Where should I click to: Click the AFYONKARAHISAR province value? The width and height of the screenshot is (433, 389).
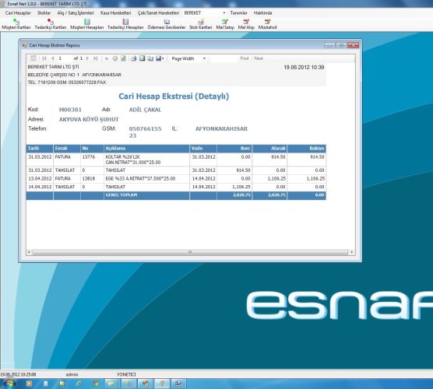[221, 129]
